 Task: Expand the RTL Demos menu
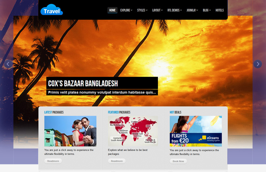[175, 10]
